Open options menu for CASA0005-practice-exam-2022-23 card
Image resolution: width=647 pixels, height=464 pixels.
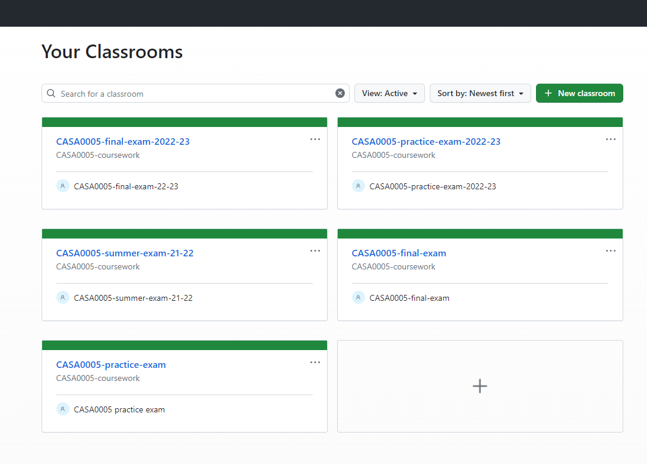pos(611,139)
